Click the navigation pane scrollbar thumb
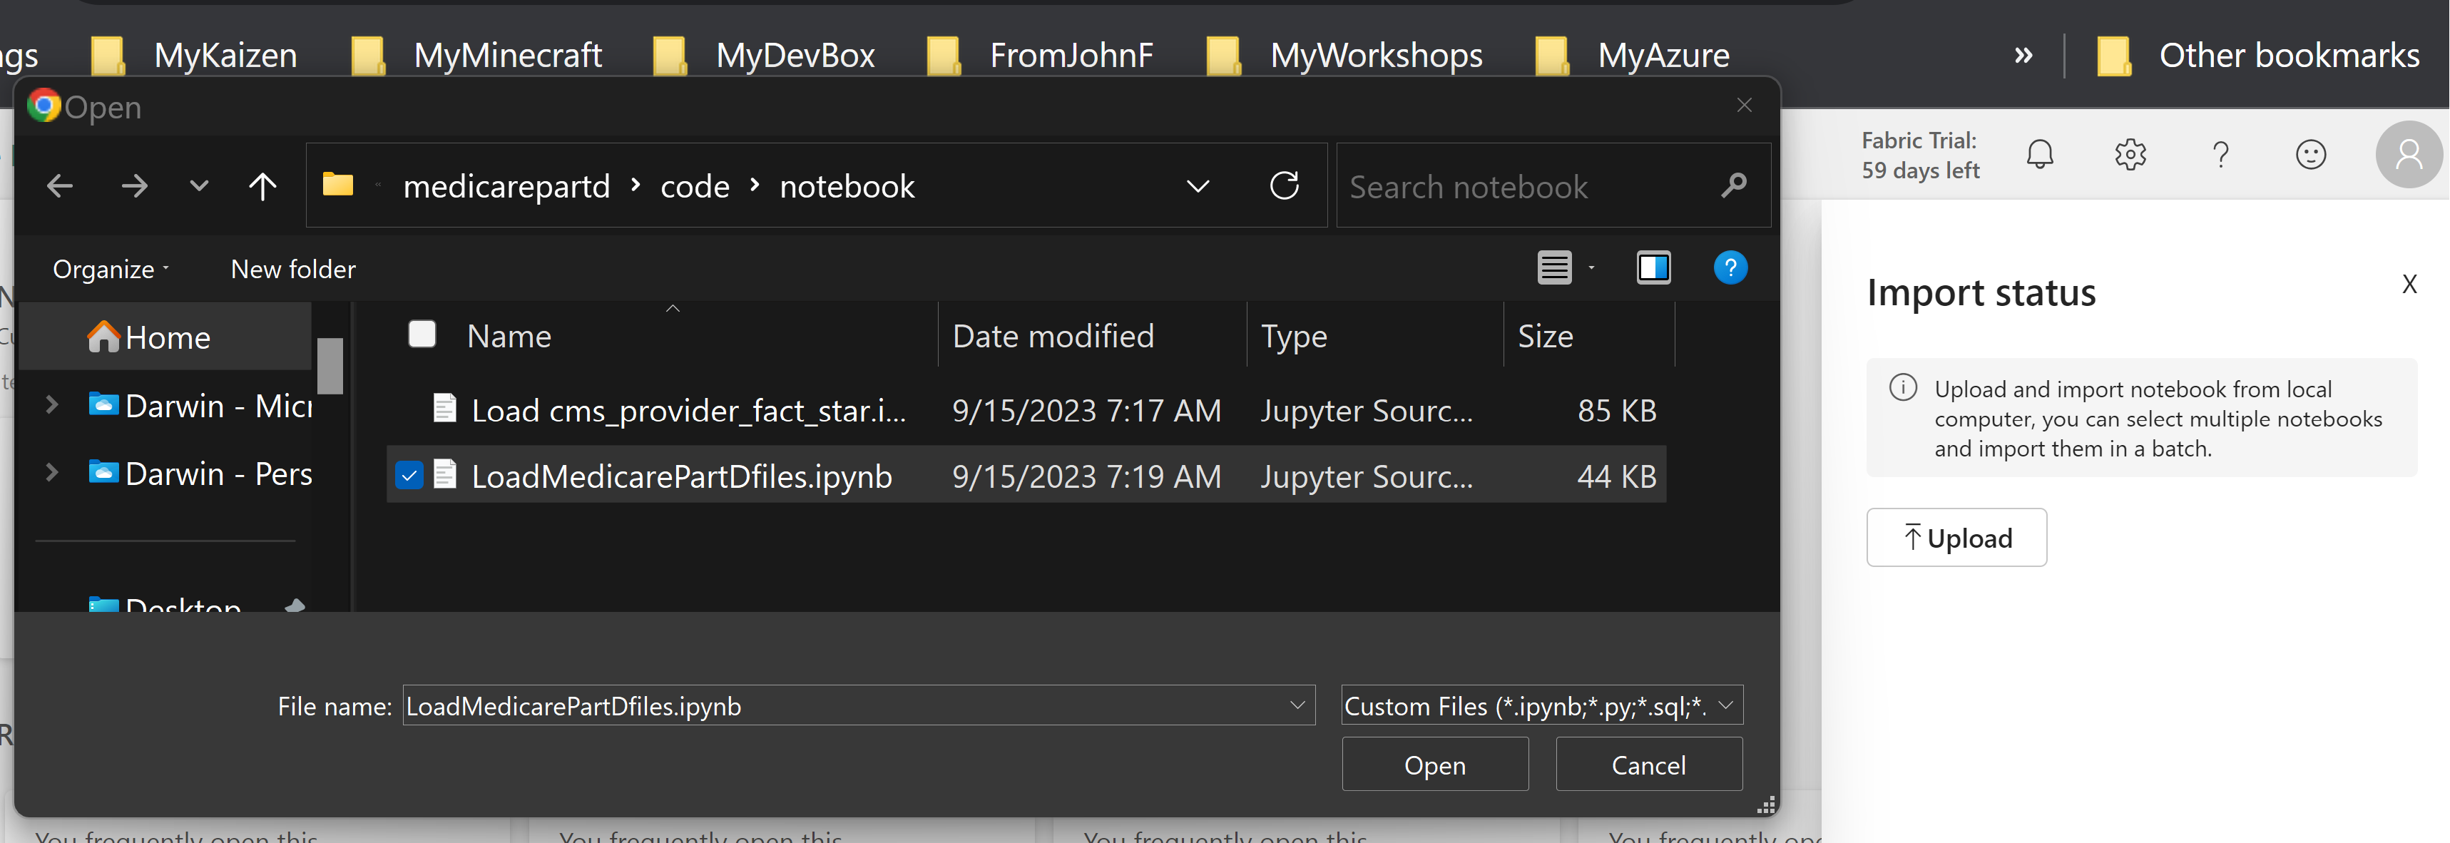Image resolution: width=2450 pixels, height=843 pixels. pyautogui.click(x=330, y=365)
